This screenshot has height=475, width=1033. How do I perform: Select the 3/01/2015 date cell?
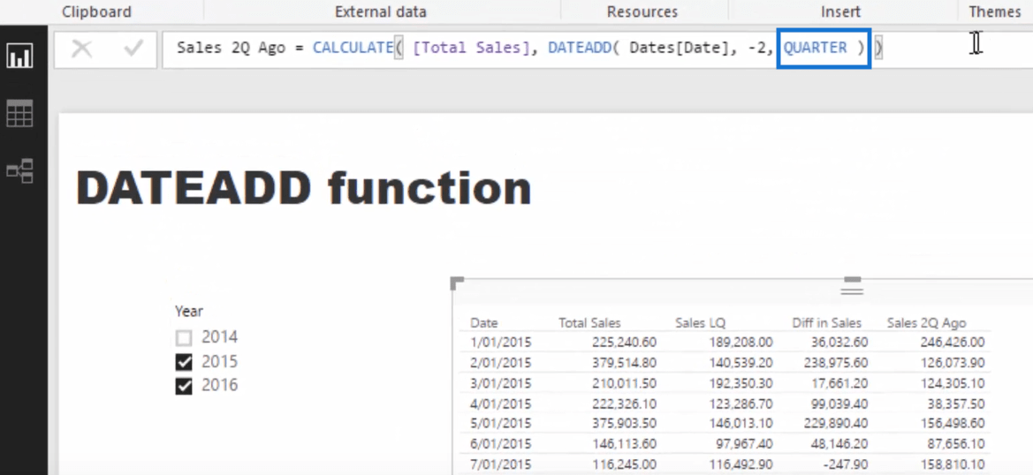pyautogui.click(x=501, y=383)
